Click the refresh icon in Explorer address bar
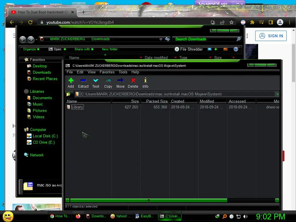296x222 pixels. [x=167, y=39]
